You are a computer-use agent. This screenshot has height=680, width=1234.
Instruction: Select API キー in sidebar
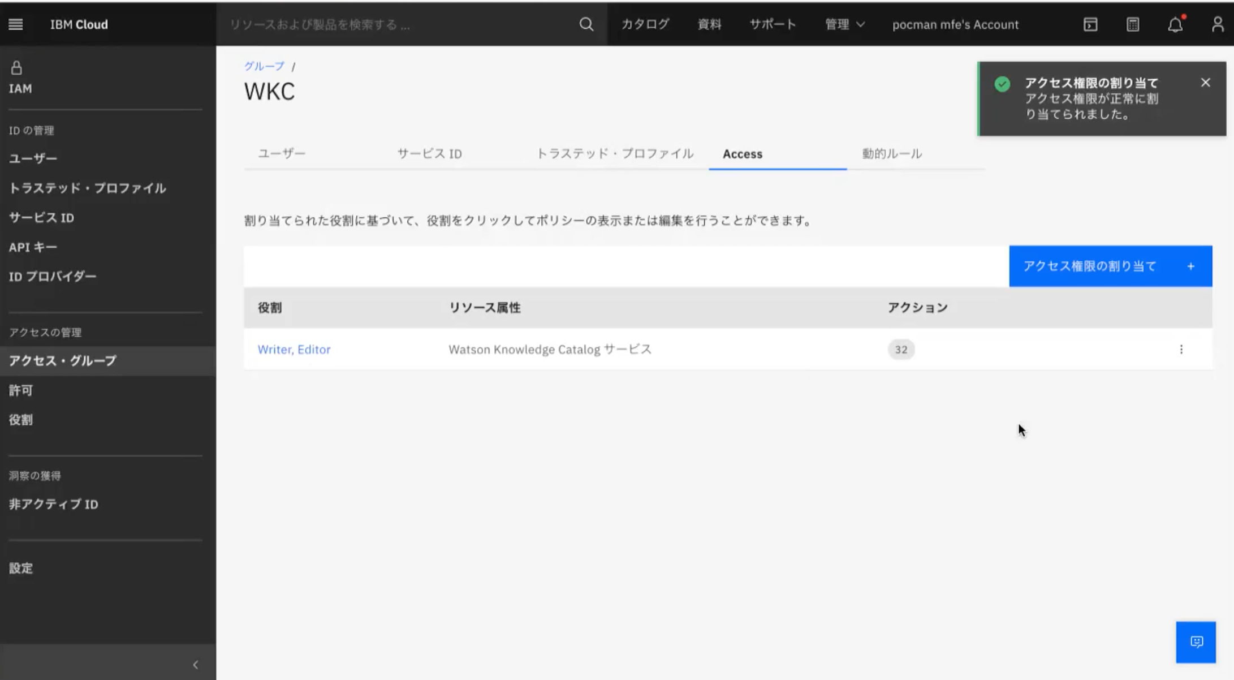tap(33, 247)
